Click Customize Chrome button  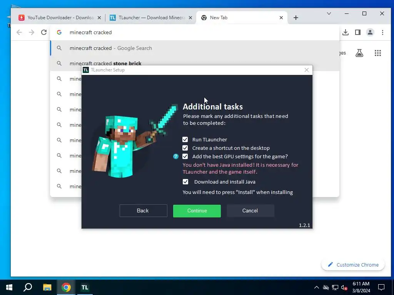point(353,265)
